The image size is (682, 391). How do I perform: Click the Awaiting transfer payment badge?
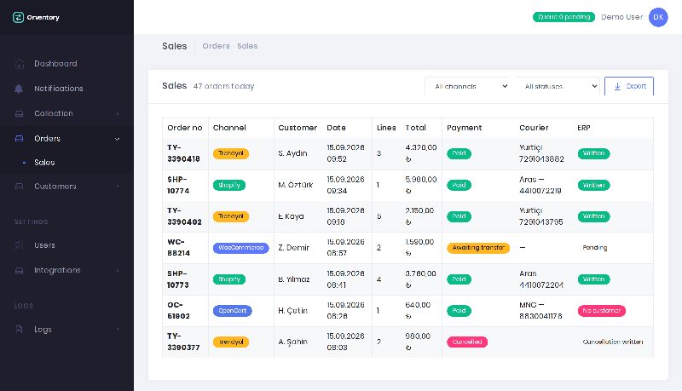(x=478, y=248)
